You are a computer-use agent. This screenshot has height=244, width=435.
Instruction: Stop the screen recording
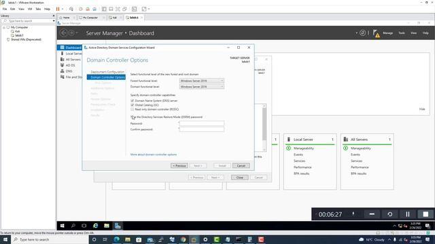(425, 214)
